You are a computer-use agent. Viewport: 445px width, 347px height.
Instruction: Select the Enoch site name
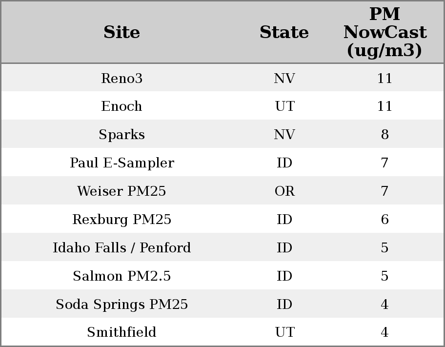pyautogui.click(x=121, y=106)
